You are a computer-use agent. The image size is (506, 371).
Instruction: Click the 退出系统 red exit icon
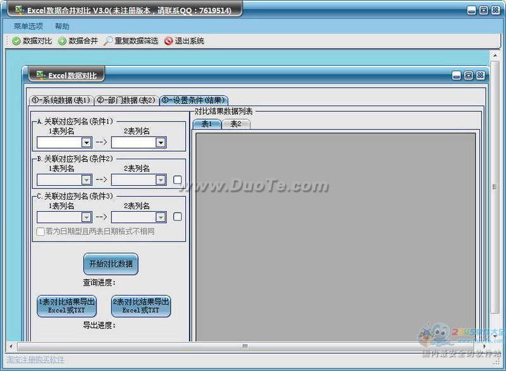click(x=168, y=41)
